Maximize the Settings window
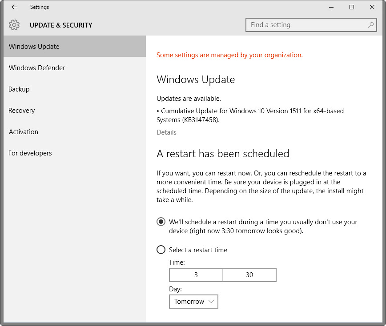 [x=352, y=7]
